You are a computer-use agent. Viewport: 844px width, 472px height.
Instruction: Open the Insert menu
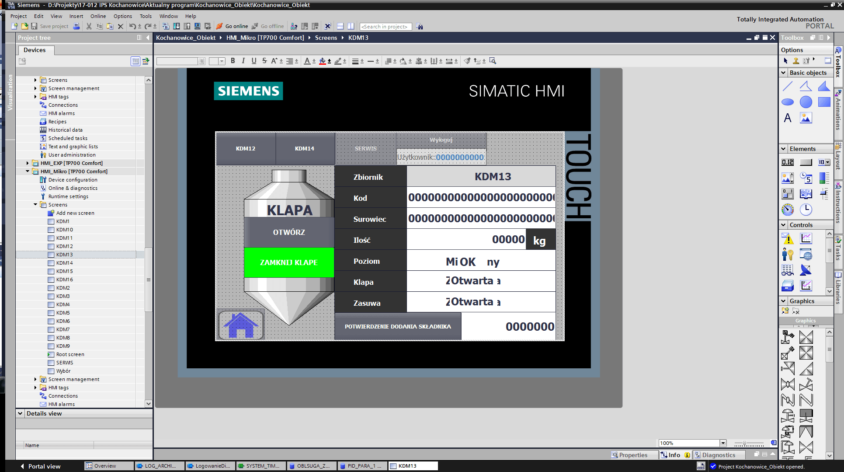[76, 16]
